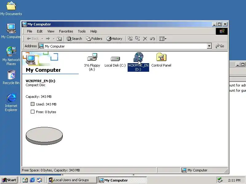Click the Windows logo throbber icon

point(221,31)
